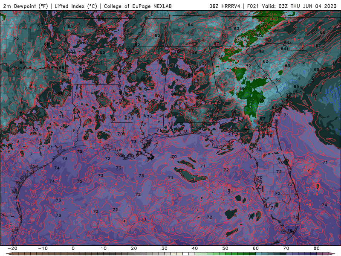The width and height of the screenshot is (341, 256).
Task: Click the 'Lifted Index (°C)' header label
Action: click(76, 6)
